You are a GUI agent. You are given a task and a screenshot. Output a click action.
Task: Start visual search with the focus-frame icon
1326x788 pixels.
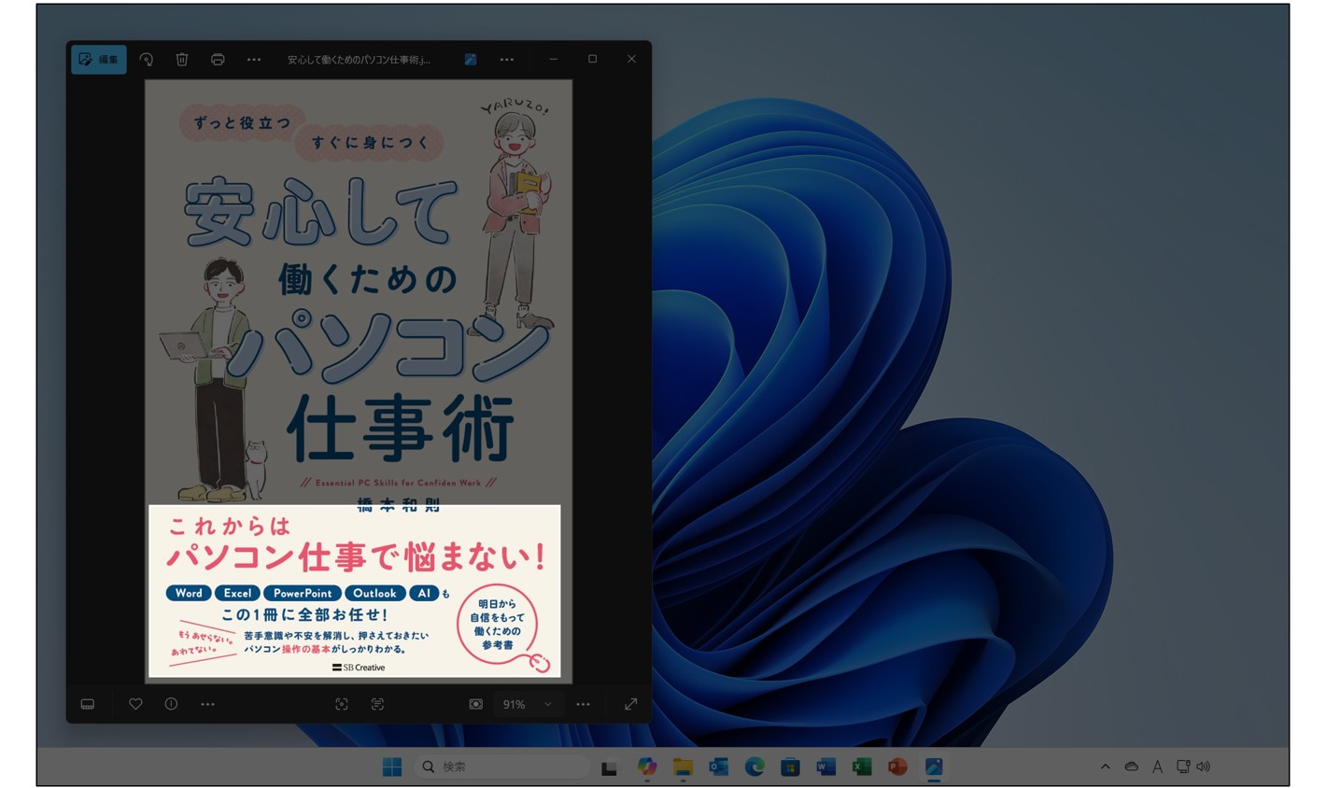[342, 704]
